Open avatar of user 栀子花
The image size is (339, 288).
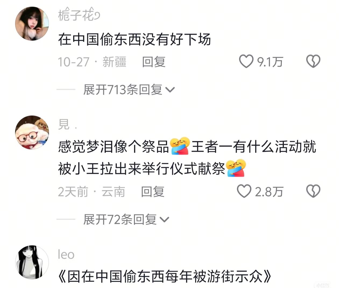(x=32, y=24)
